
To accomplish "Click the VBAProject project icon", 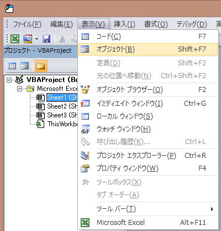I will (x=19, y=80).
